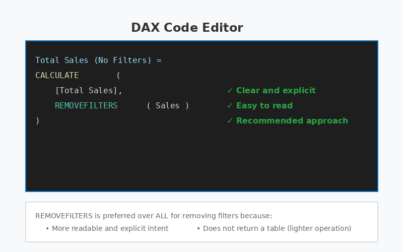Click the 'More readable and explicit intent' bullet
This screenshot has width=403, height=252.
pos(107,228)
